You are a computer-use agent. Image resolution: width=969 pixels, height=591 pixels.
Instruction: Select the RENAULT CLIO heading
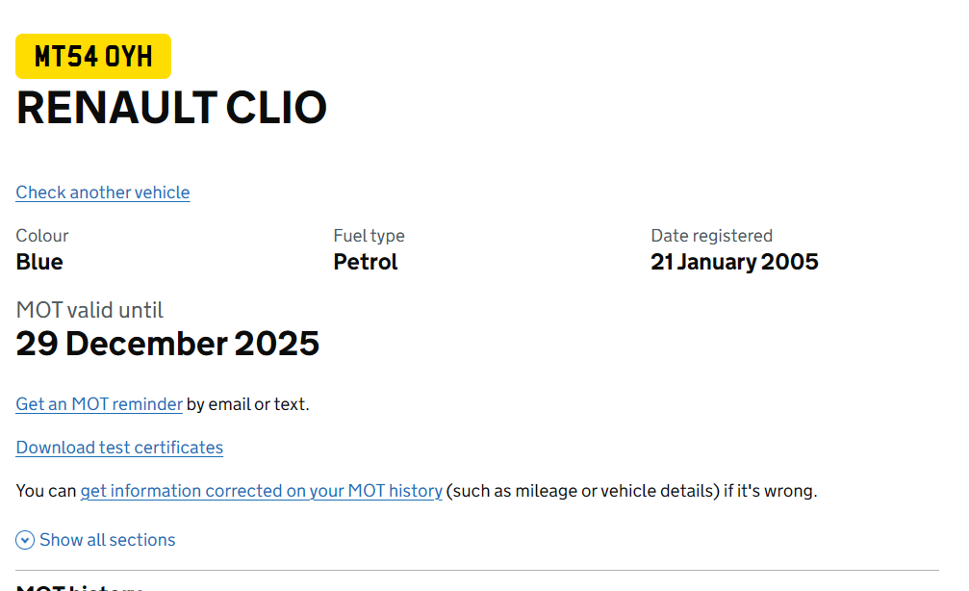point(171,108)
